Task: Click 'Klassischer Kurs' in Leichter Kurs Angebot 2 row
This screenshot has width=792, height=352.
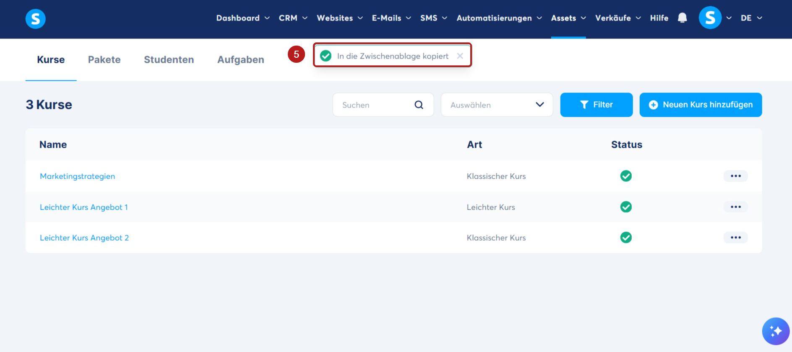Action: (x=496, y=238)
